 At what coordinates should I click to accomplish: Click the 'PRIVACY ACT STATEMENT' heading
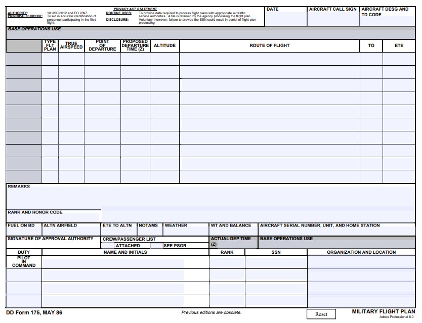click(x=135, y=9)
